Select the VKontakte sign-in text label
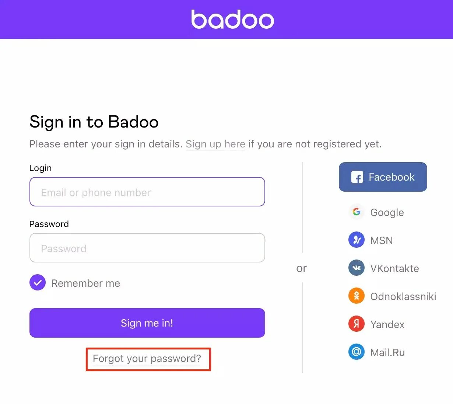The height and width of the screenshot is (404, 453). (x=394, y=269)
